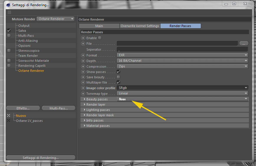This screenshot has width=256, height=166.
Task: Open the Compression Zips dropdown
Action: 183,66
